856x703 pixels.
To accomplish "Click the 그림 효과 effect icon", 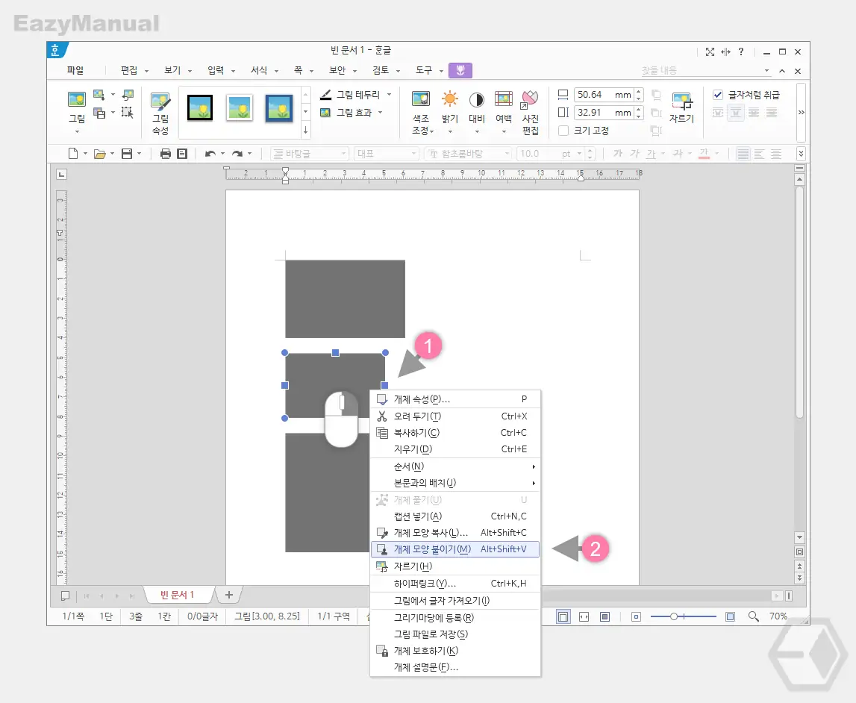I will click(325, 113).
